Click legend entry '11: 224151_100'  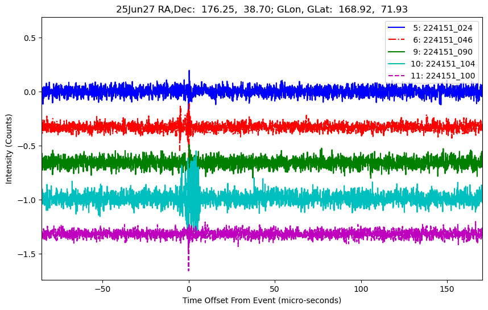[x=442, y=76]
